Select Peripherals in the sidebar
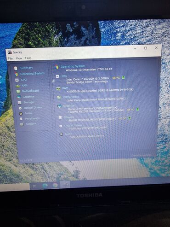Screen dimensions: 170x227 point(32,118)
